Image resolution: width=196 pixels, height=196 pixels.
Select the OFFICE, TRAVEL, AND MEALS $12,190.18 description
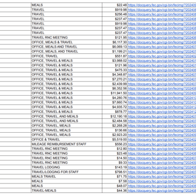[x=66, y=116]
